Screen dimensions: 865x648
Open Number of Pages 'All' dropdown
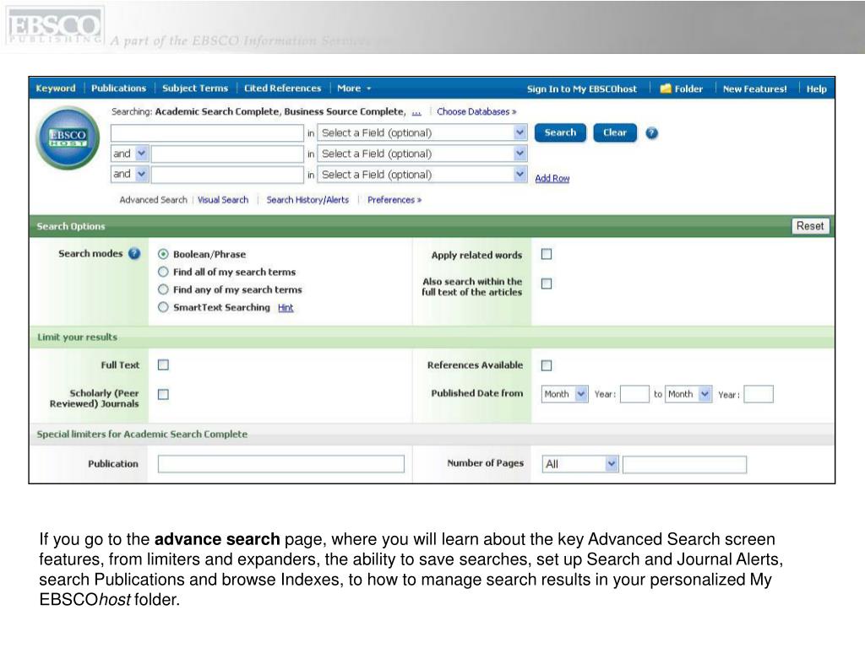point(580,464)
